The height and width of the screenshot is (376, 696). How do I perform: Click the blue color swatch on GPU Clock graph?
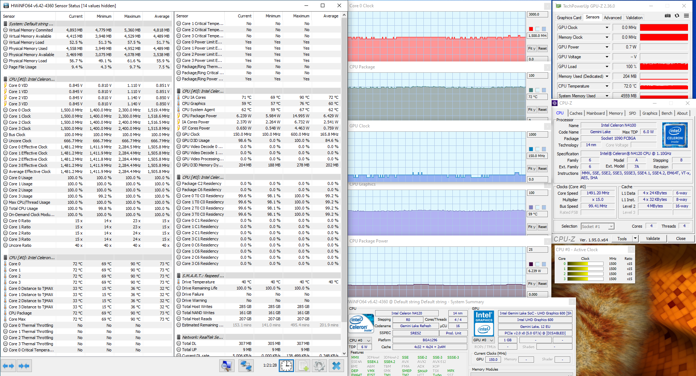[x=531, y=149]
